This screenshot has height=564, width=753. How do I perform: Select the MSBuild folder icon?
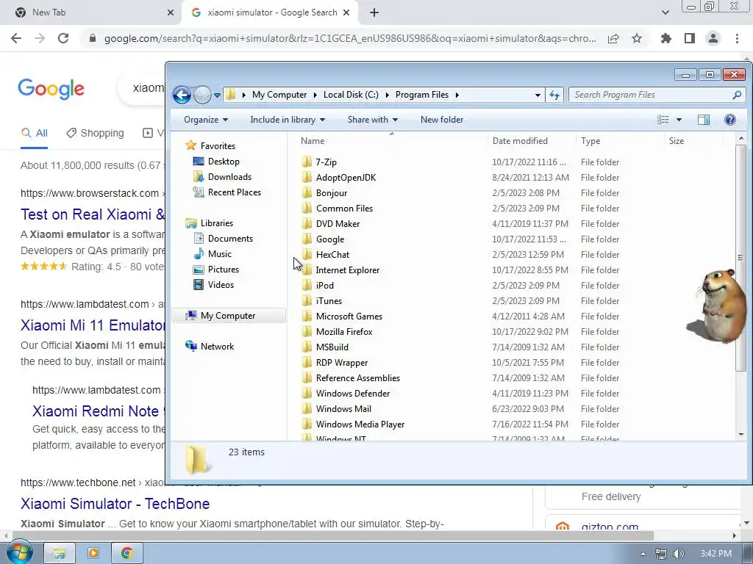point(307,347)
